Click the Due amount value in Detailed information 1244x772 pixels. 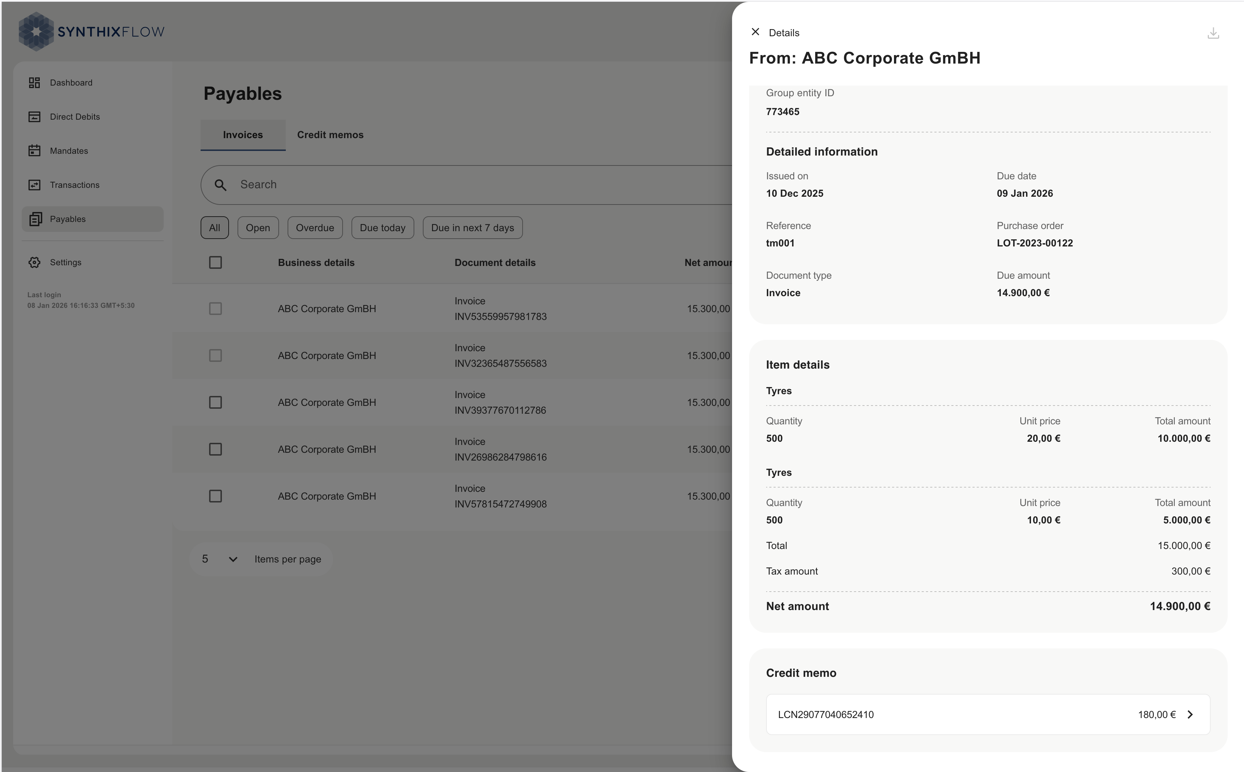1023,293
